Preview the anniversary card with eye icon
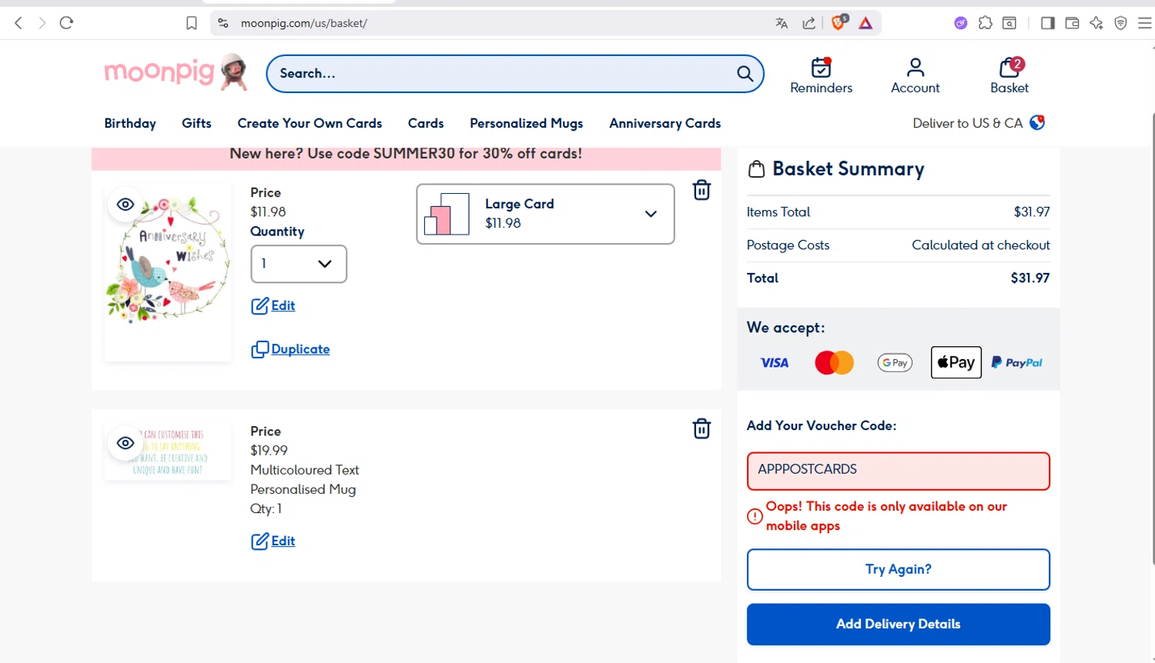 coord(126,205)
